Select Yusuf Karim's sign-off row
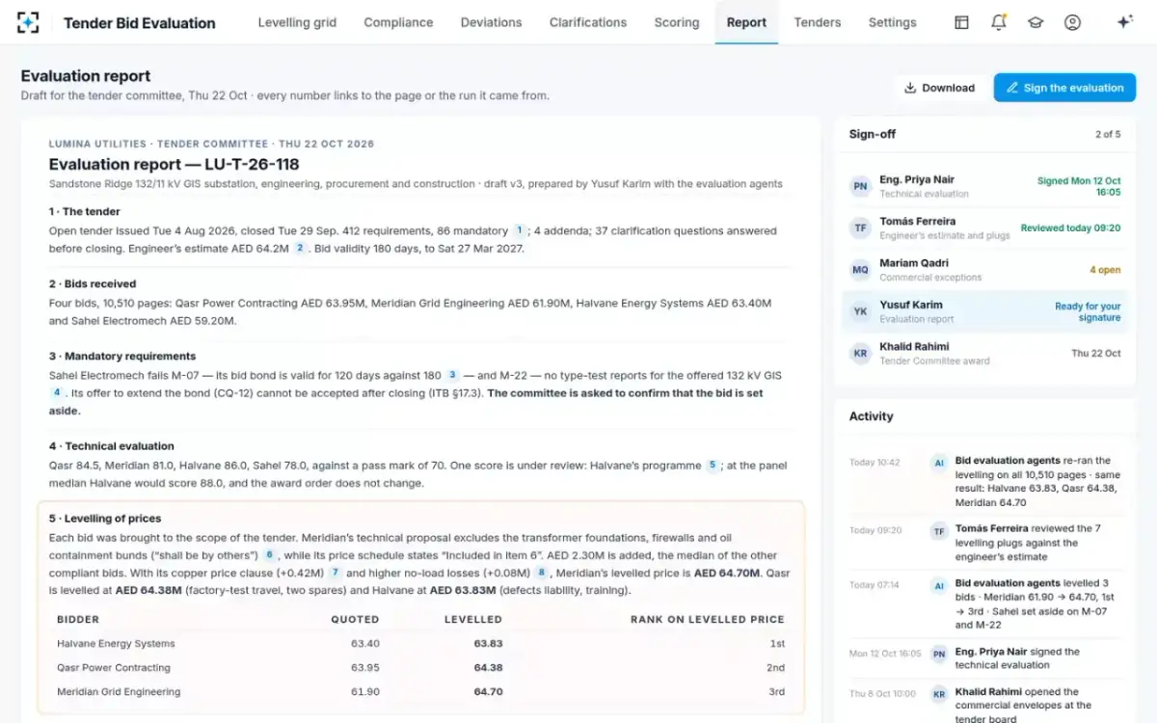 pos(984,311)
